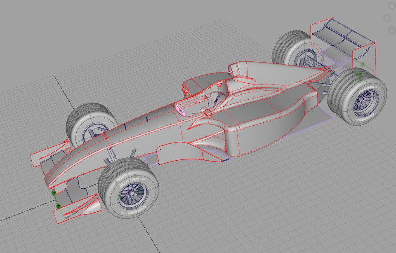
Task: Select the green manipulator handle above the rear wing
Action: coord(363,64)
